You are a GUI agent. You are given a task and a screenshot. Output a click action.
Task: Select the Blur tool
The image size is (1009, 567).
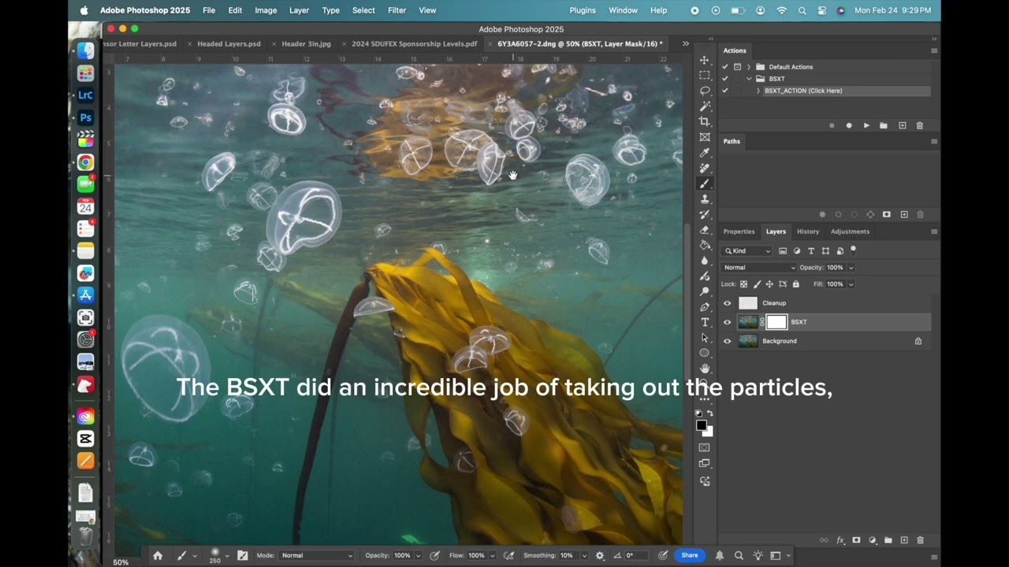(x=705, y=261)
